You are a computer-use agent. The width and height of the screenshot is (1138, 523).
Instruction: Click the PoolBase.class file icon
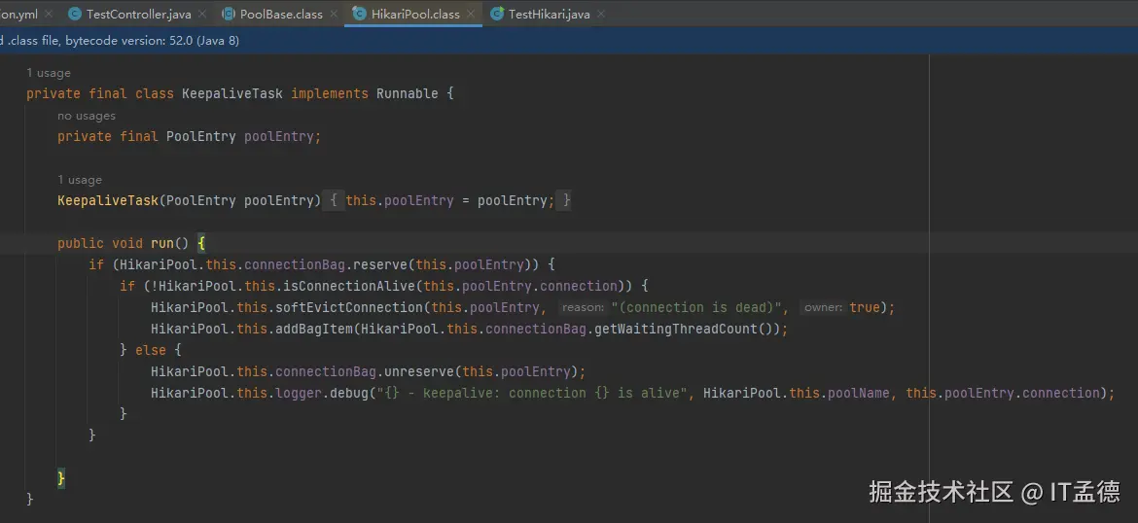(228, 14)
